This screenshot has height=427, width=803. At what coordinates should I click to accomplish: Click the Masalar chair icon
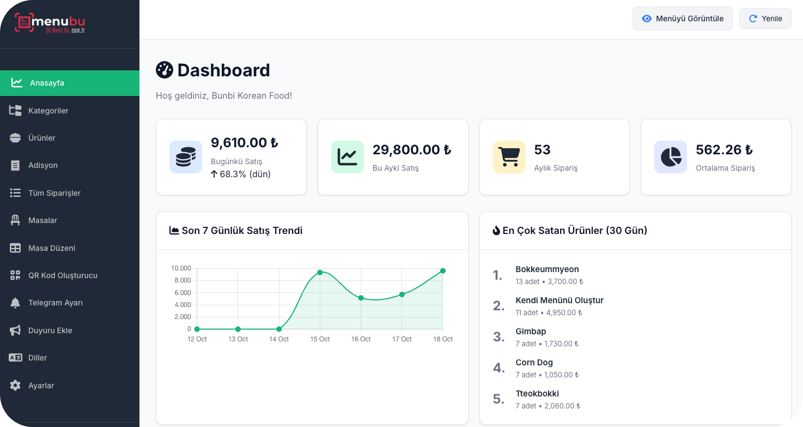pos(15,220)
